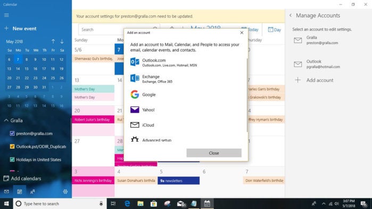Image resolution: width=372 pixels, height=209 pixels.
Task: Open Action Center notifications icon
Action: (x=364, y=204)
